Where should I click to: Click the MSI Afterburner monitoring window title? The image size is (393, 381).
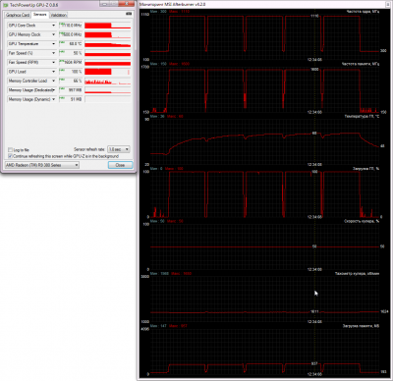coord(173,4)
